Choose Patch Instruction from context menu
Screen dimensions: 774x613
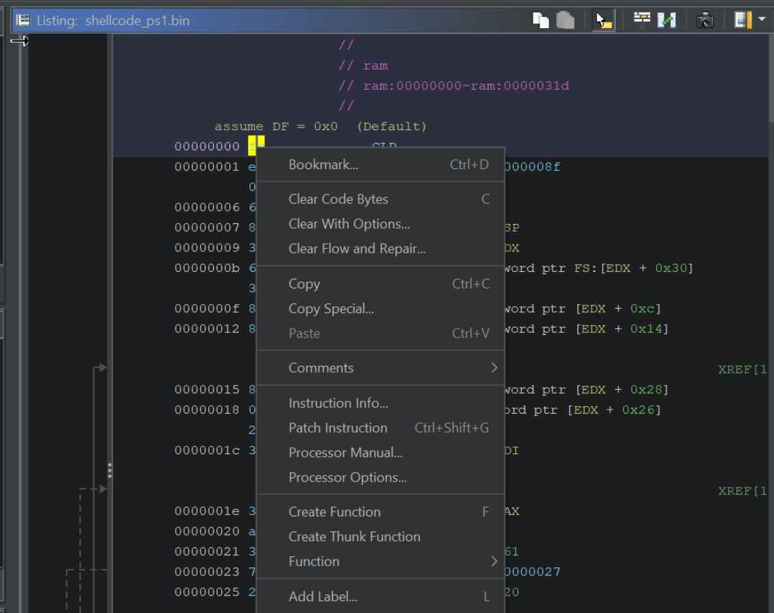[338, 428]
